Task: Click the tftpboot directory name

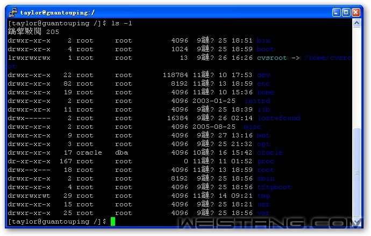Action: [x=274, y=187]
